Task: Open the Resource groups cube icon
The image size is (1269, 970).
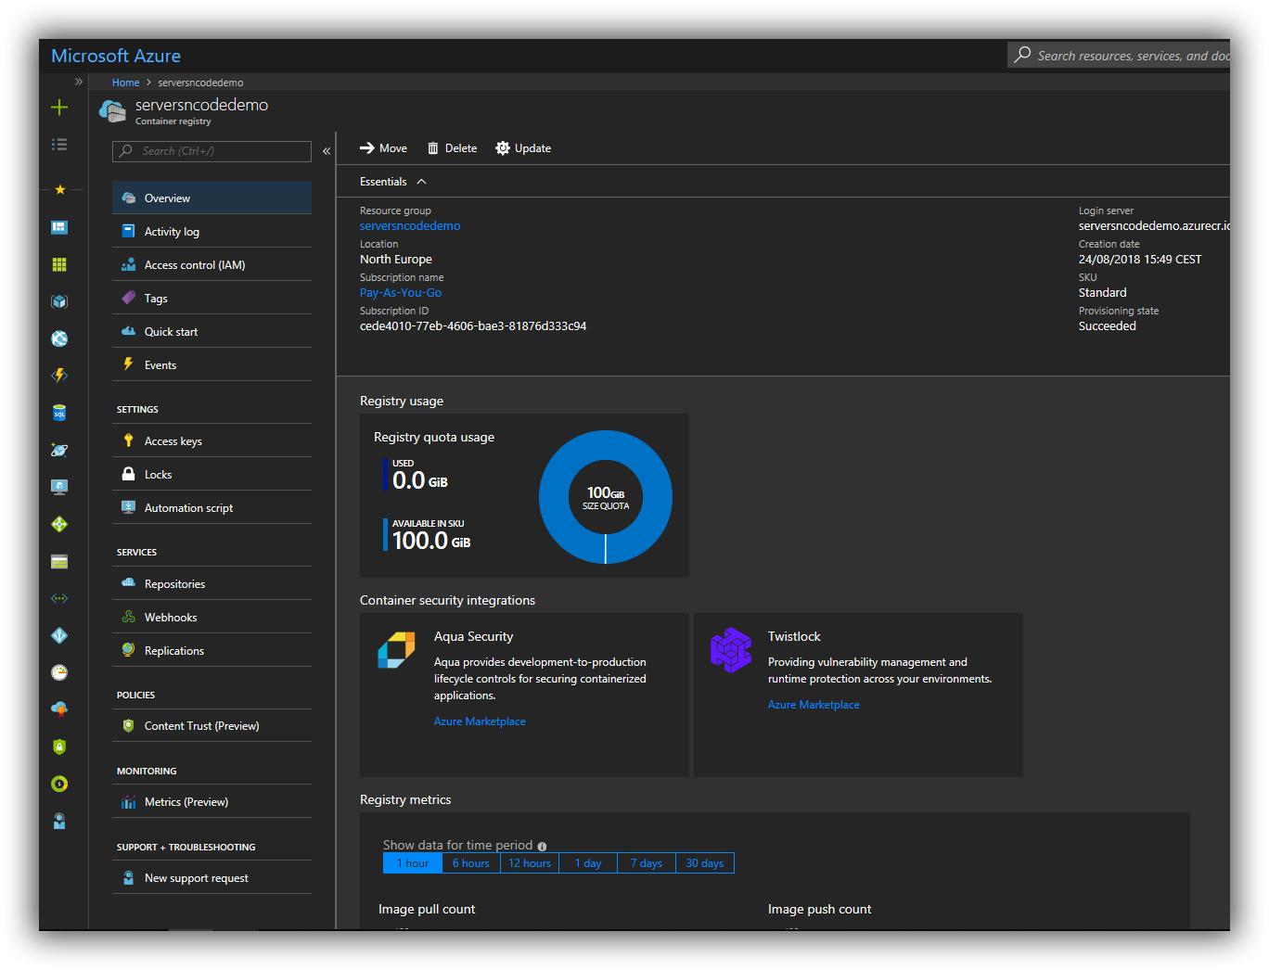Action: tap(59, 301)
